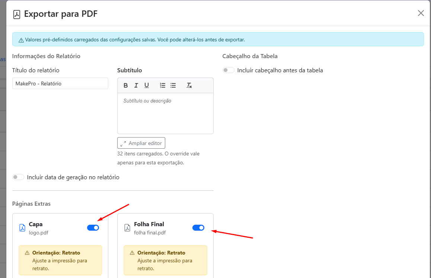Click the Folha Final orientation warning
431x278 pixels.
pyautogui.click(x=165, y=260)
